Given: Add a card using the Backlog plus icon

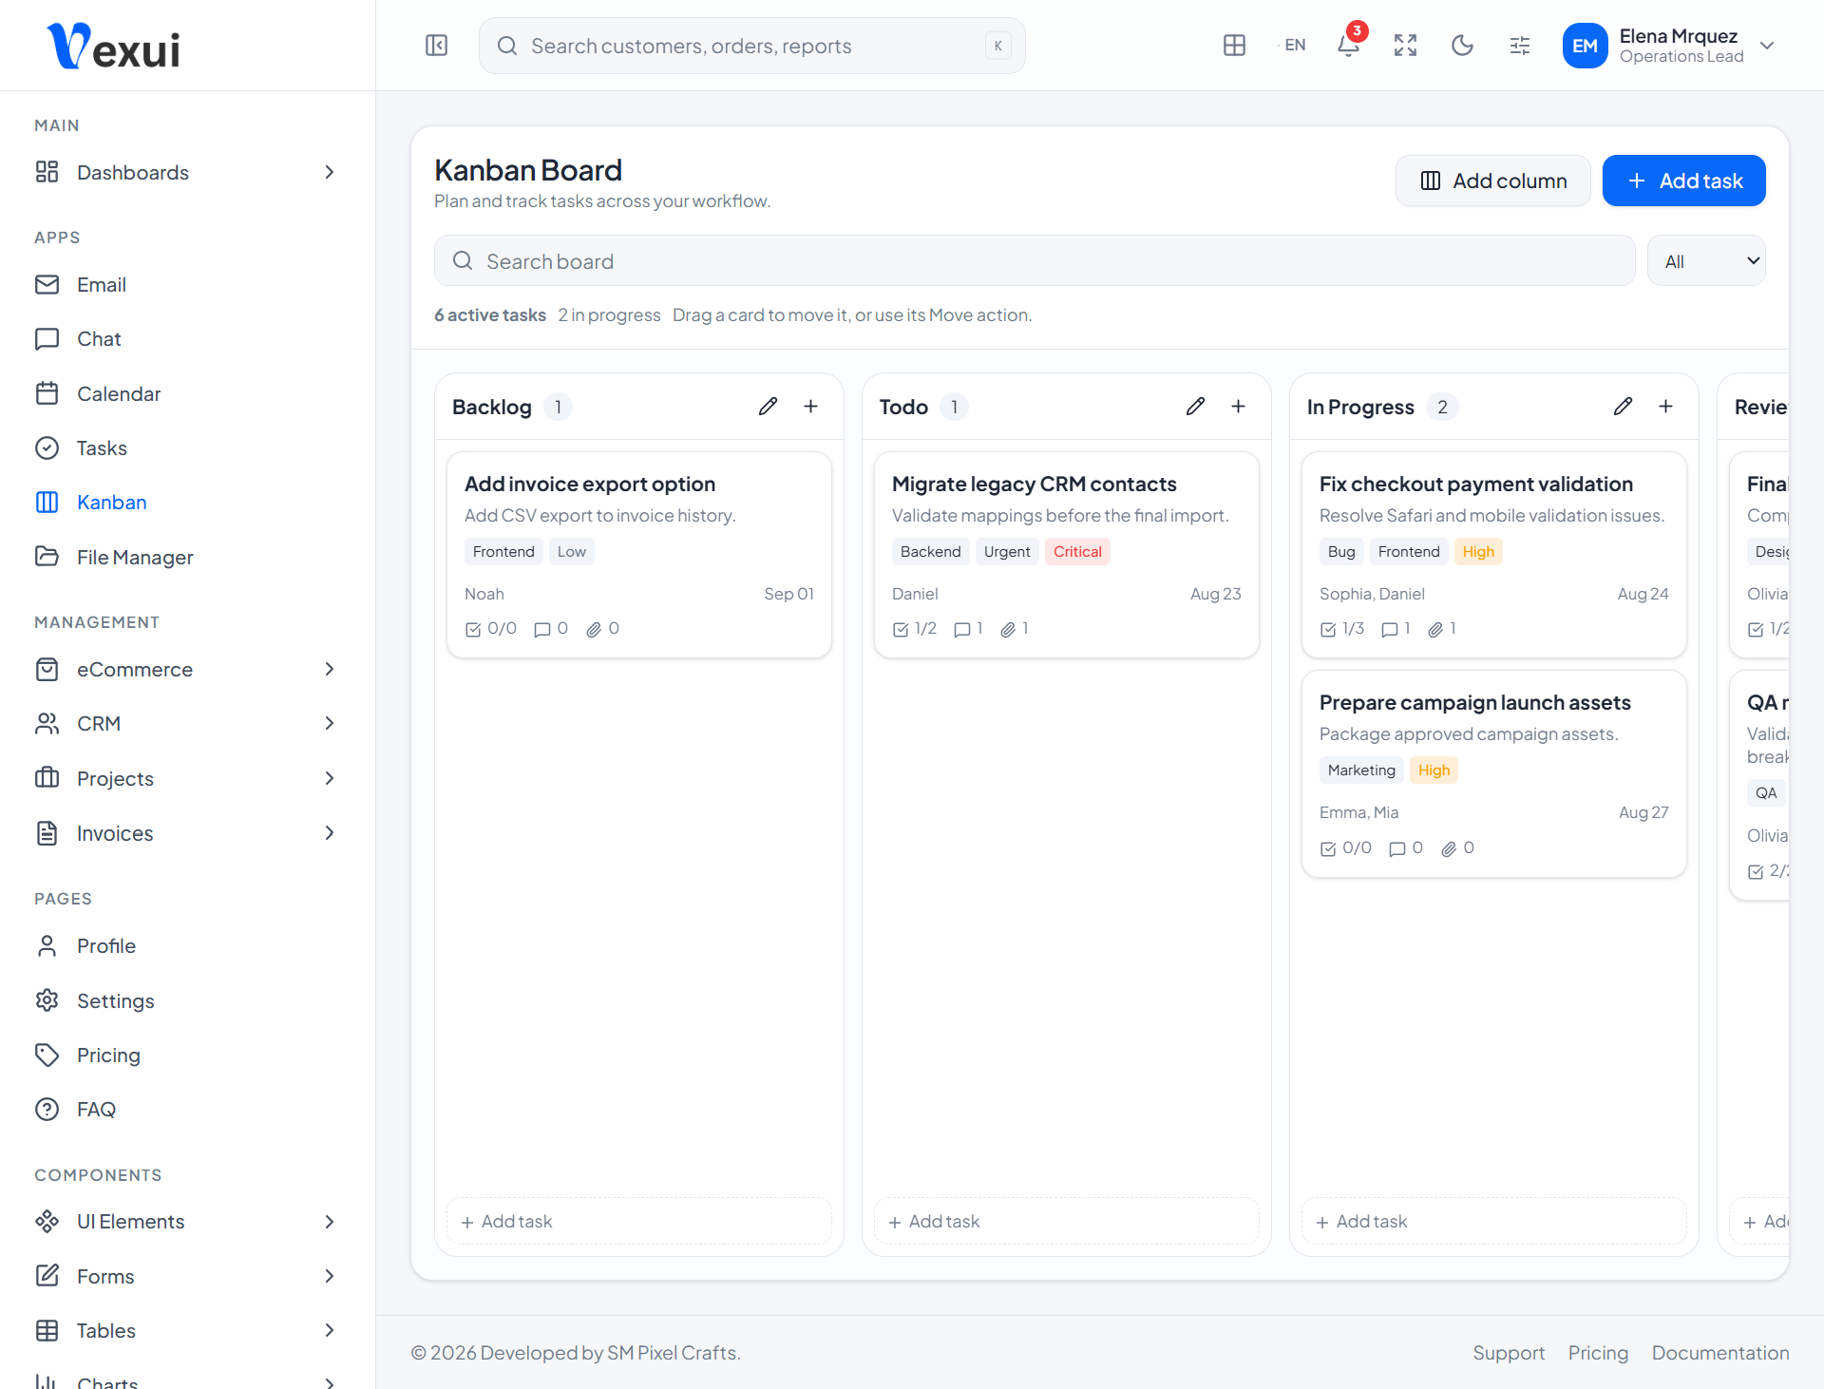Looking at the screenshot, I should 810,407.
